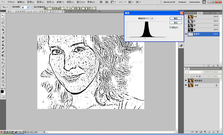Uncheck the 预览(P) preview checkbox
This screenshot has height=135, width=223.
(170, 28)
